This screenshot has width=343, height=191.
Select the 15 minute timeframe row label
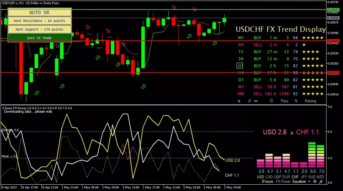(x=241, y=52)
